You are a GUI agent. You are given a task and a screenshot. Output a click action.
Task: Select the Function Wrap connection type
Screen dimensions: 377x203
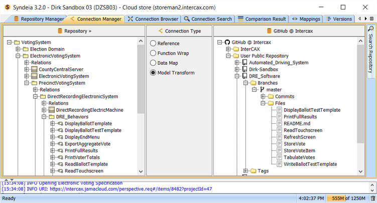coord(153,53)
